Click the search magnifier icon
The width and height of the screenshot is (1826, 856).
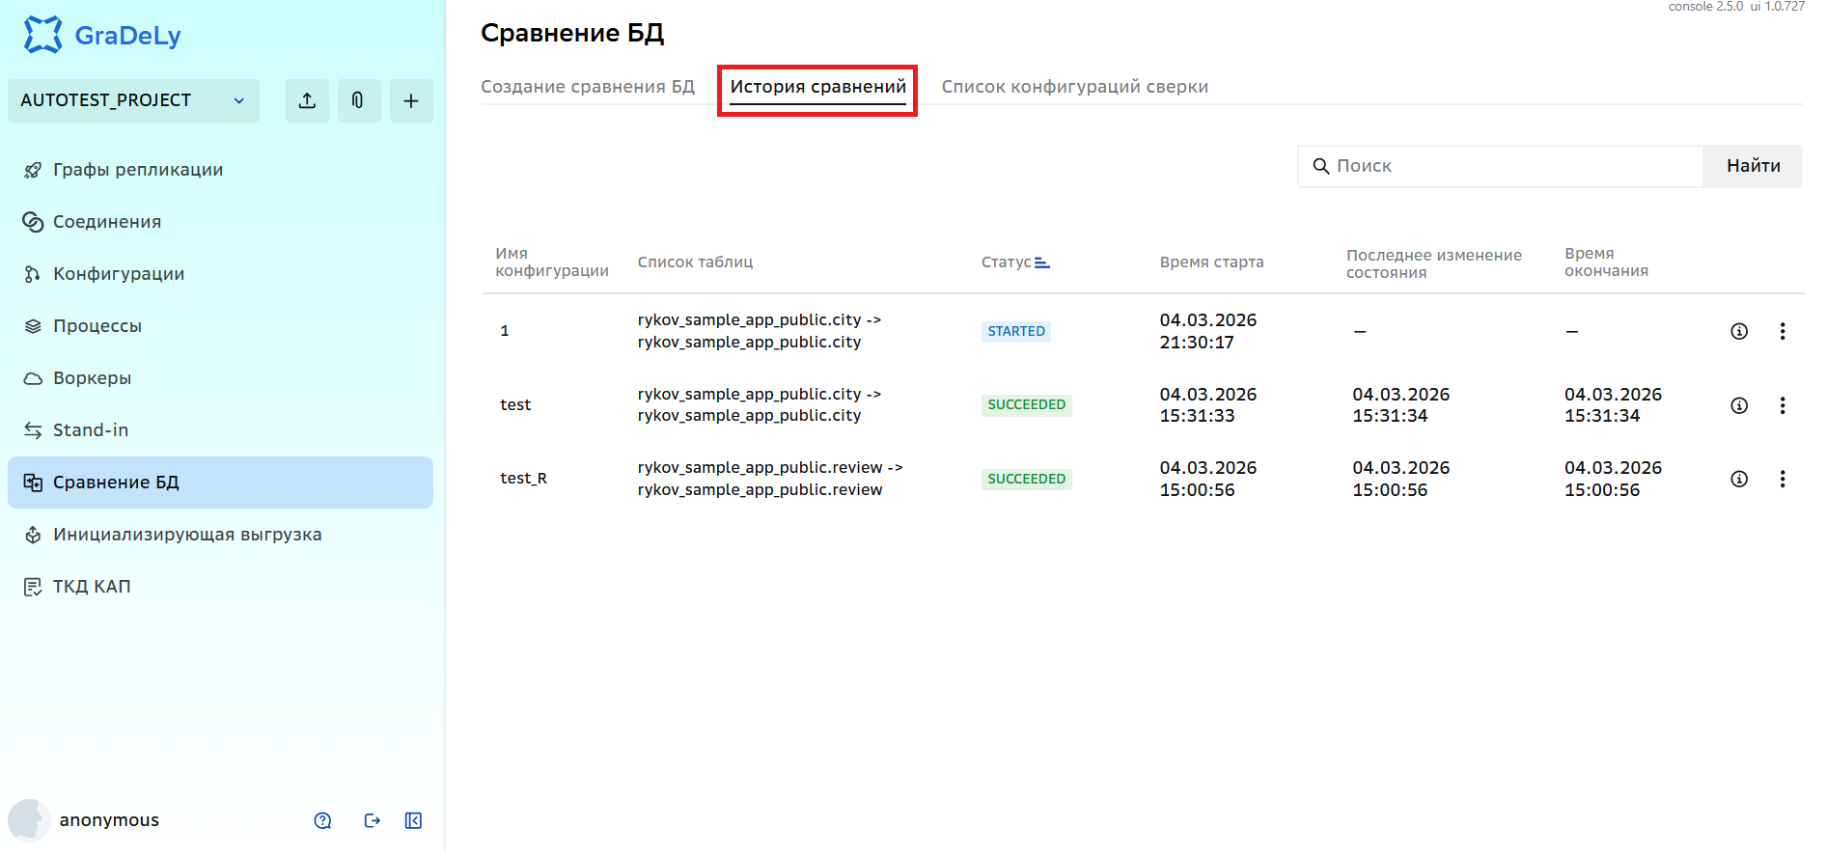[x=1321, y=166]
